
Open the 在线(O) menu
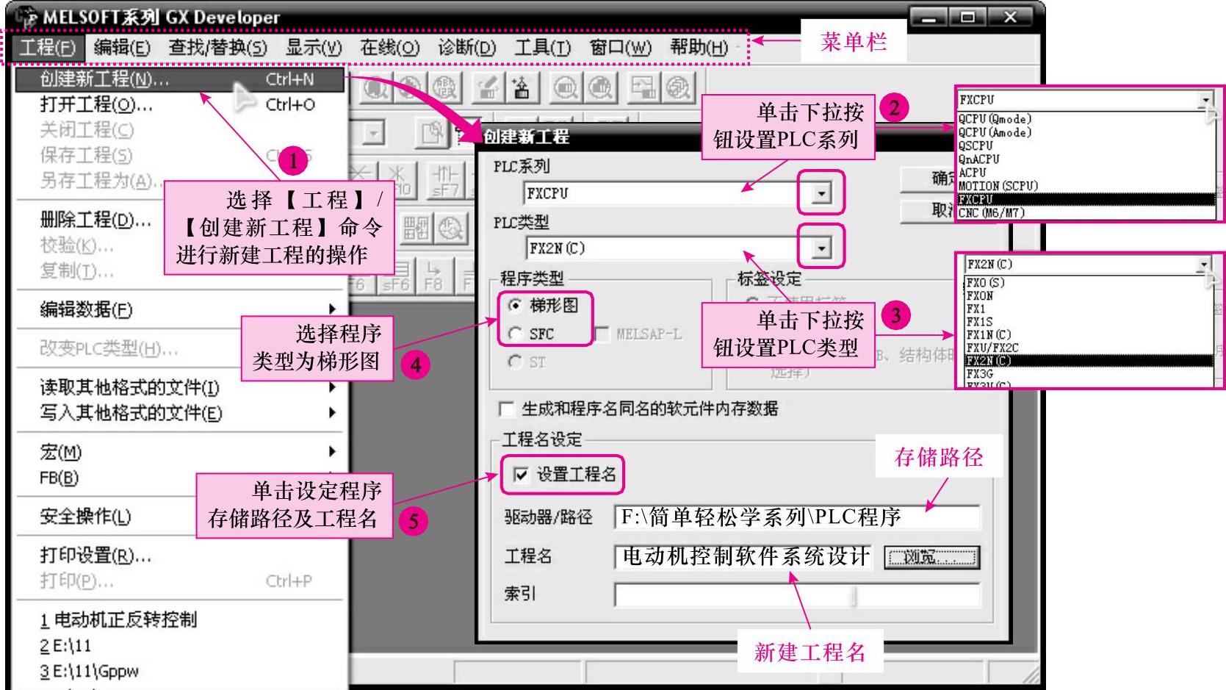pos(390,48)
